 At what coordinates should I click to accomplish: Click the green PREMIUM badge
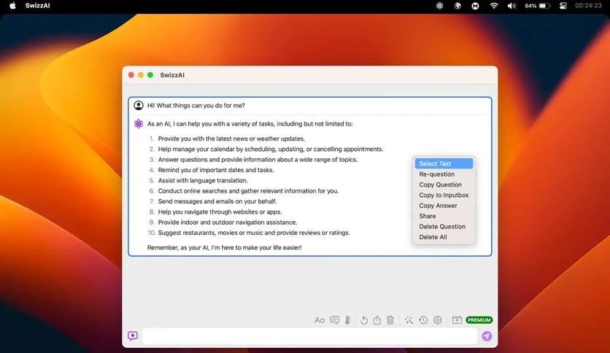point(479,320)
